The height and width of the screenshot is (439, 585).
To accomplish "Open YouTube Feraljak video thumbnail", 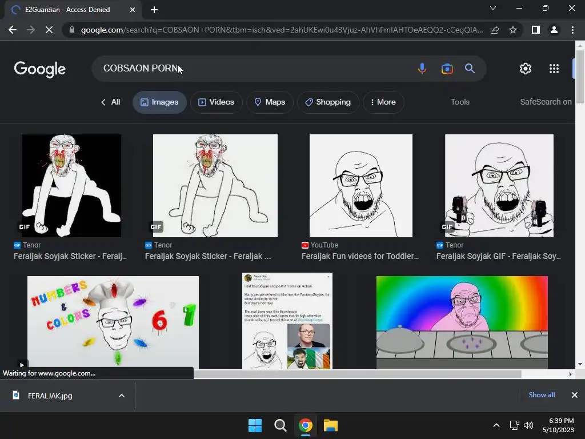I will click(361, 186).
